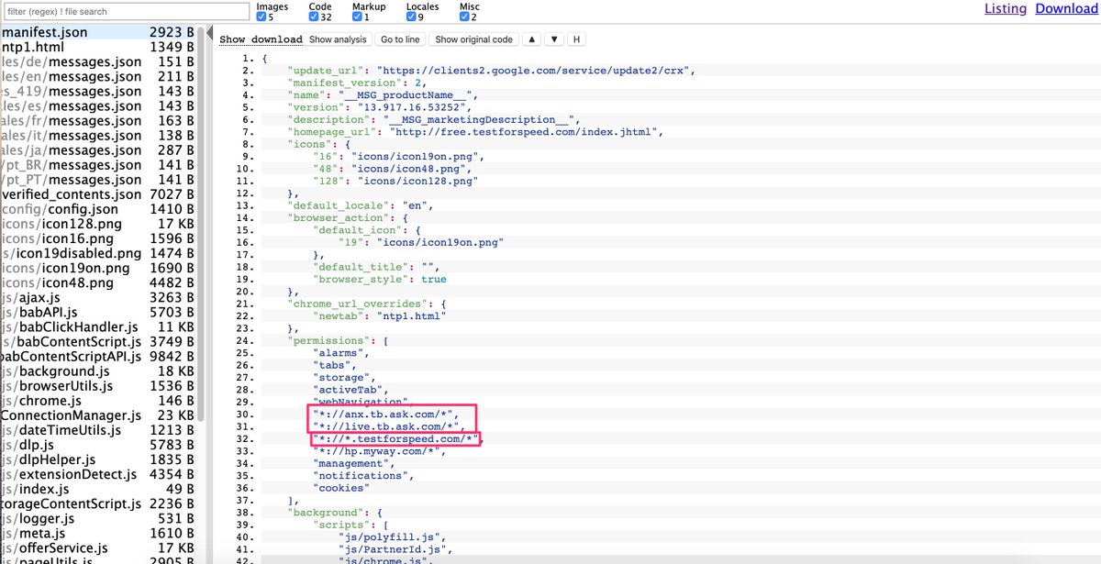Viewport: 1101px width, 564px height.
Task: Open icon19disabled.png file
Action: pos(97,253)
